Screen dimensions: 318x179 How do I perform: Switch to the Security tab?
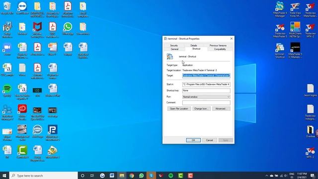[x=174, y=45]
